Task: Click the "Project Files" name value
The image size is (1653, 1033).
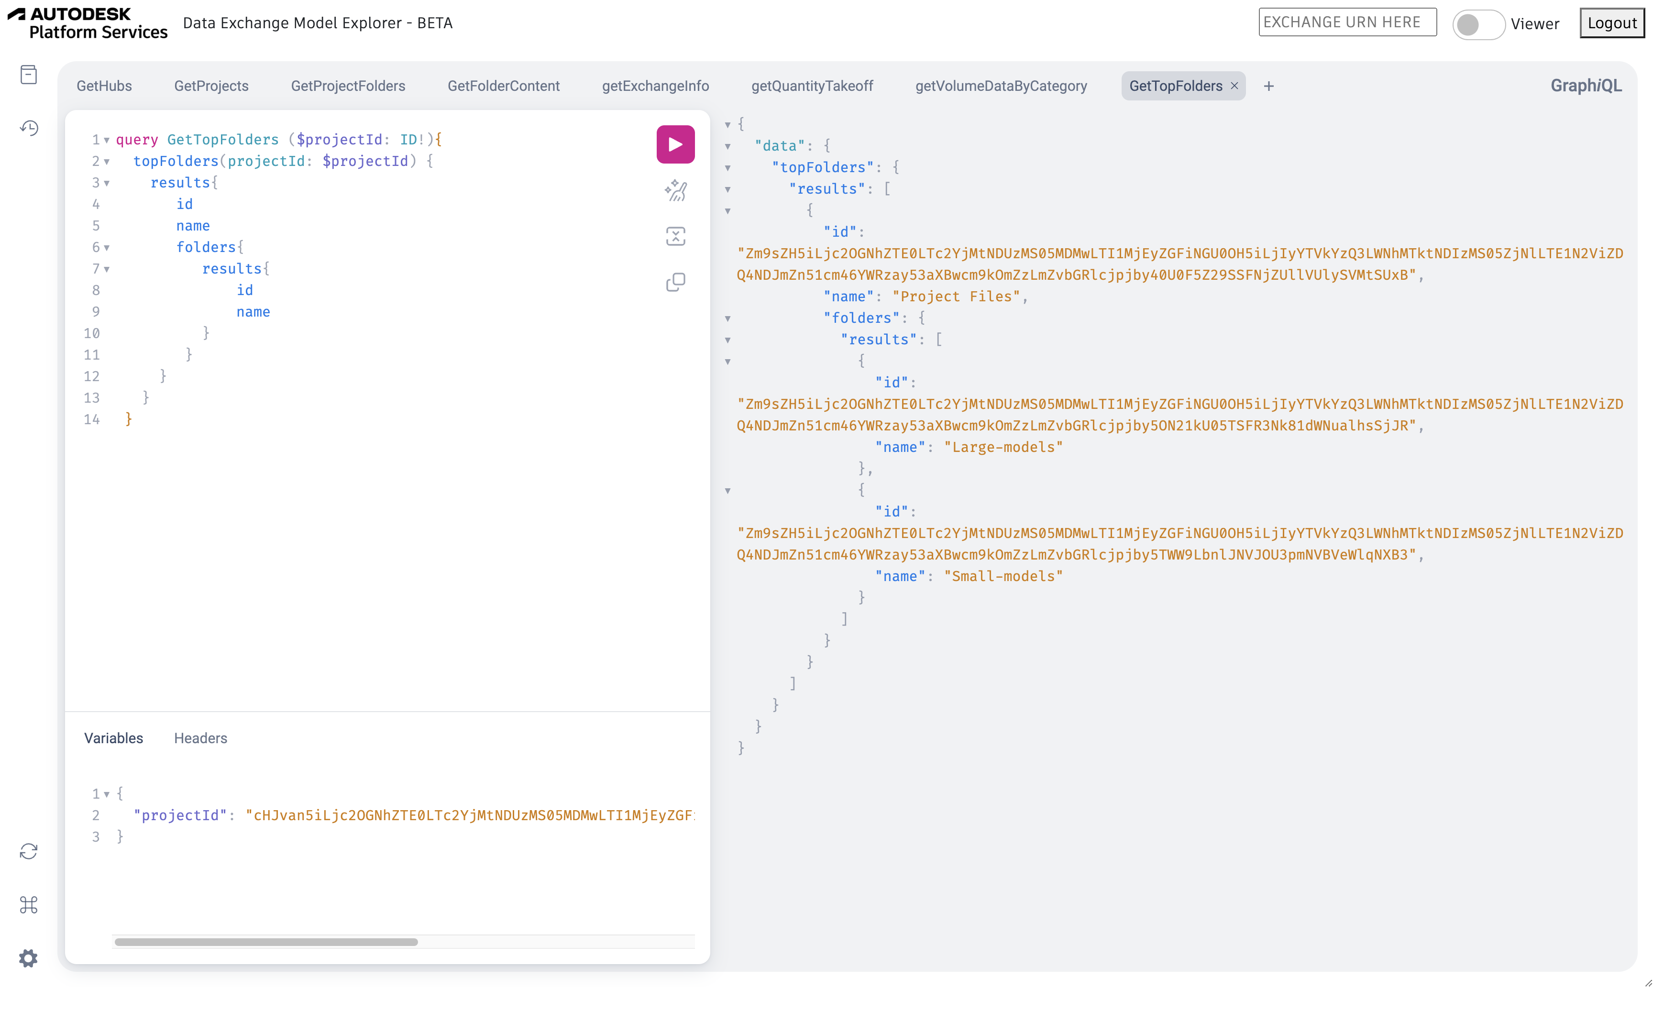Action: (956, 297)
